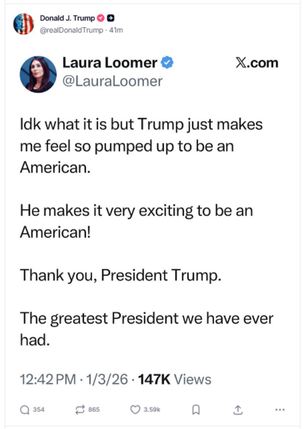
Task: Click the 354 replies count
Action: coord(39,410)
